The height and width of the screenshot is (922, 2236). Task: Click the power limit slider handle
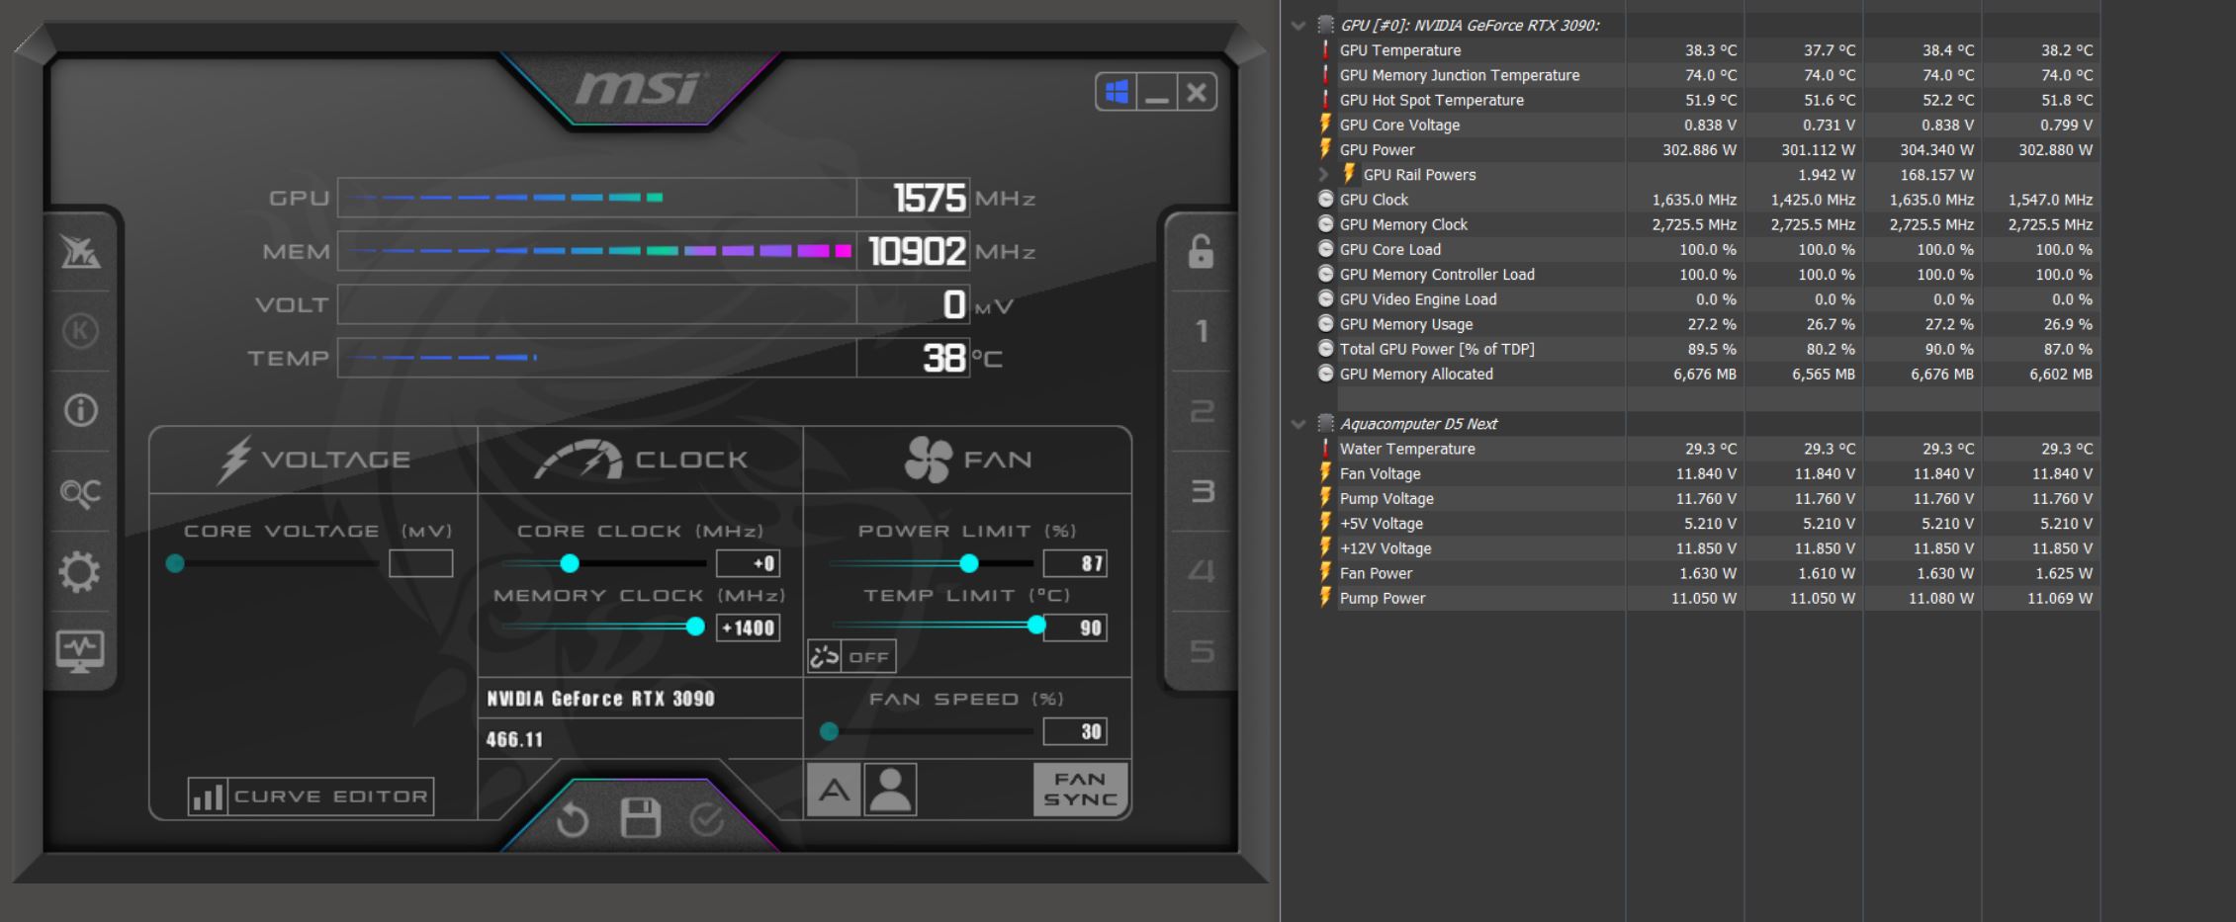(969, 563)
